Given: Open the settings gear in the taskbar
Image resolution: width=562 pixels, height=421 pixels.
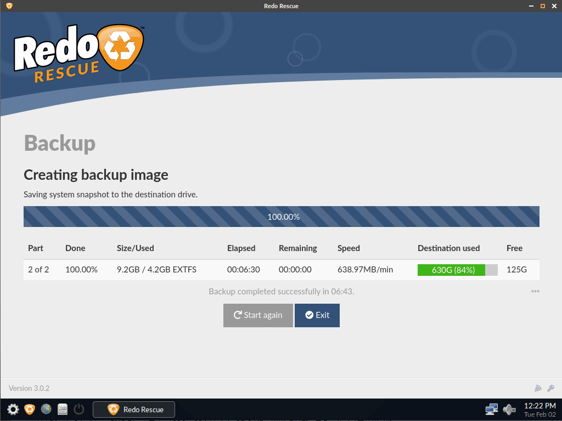Looking at the screenshot, I should pos(13,409).
